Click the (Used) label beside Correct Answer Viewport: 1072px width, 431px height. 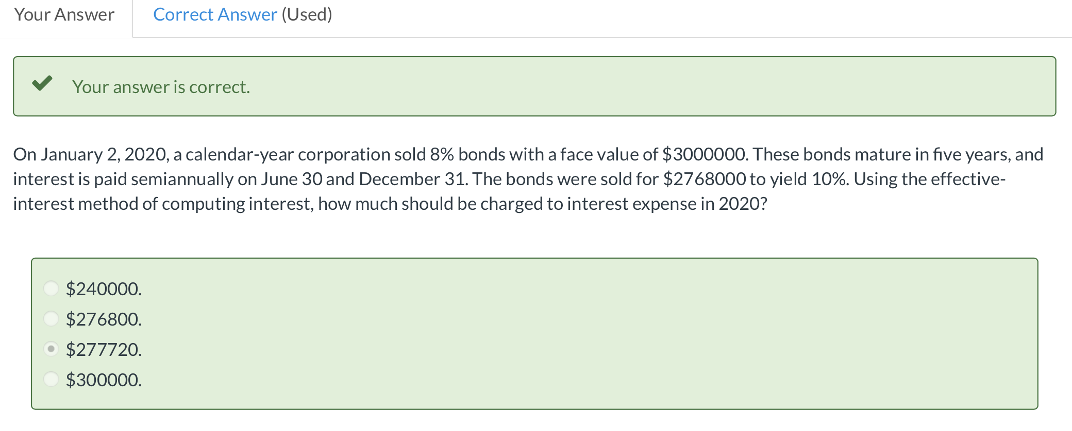(306, 14)
